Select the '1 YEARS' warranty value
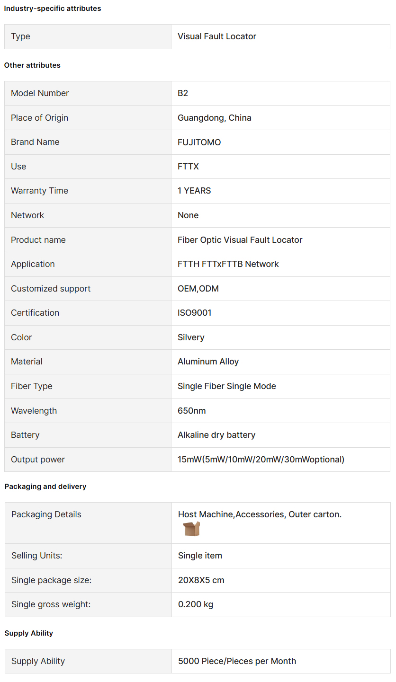Viewport: 396px width, 682px height. pos(194,191)
